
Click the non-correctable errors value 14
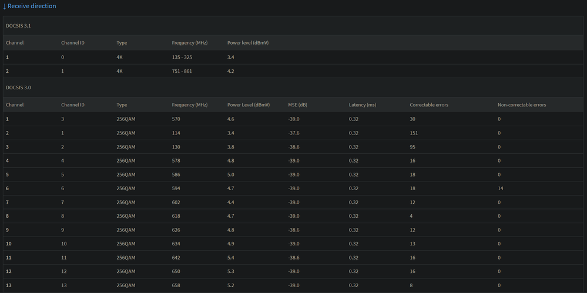(x=500, y=188)
